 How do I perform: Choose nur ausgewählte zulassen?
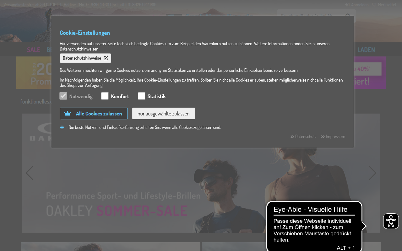click(164, 114)
